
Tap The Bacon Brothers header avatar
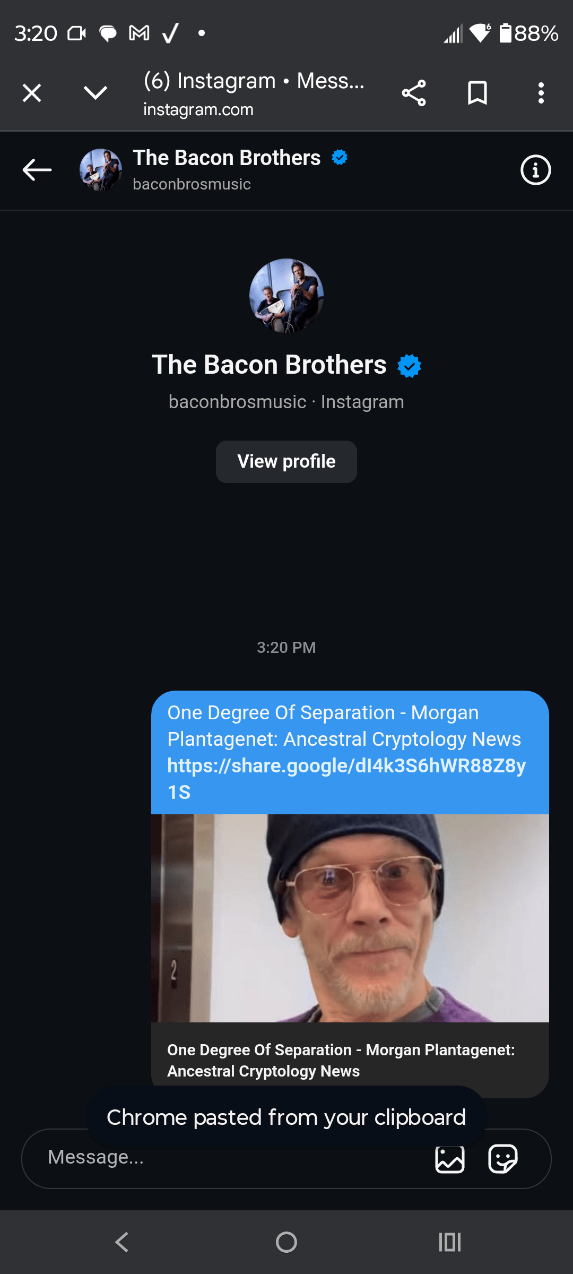pyautogui.click(x=101, y=170)
